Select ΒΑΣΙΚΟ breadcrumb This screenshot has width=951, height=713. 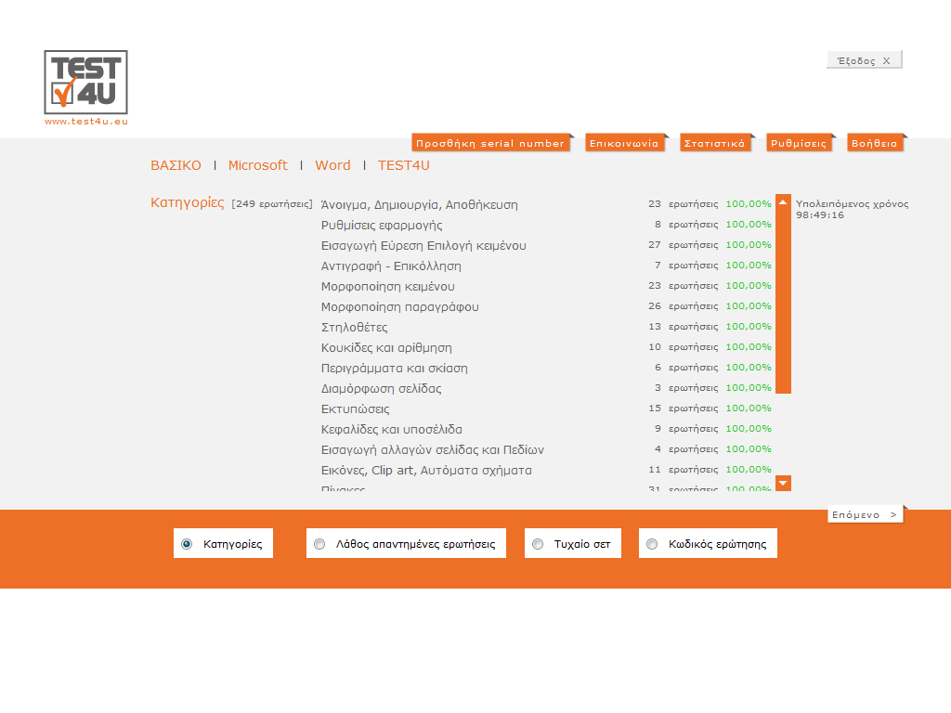click(x=176, y=165)
